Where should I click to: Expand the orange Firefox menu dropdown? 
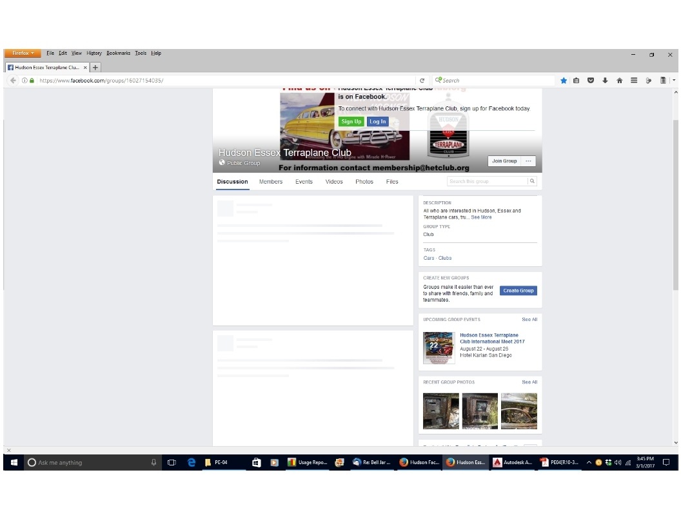point(23,54)
